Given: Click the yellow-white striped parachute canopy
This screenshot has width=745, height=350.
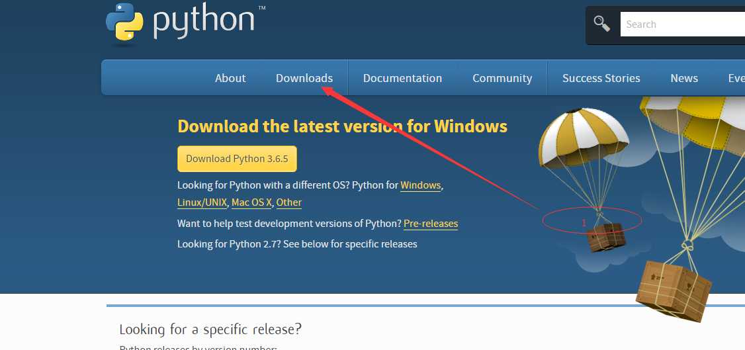Looking at the screenshot, I should pyautogui.click(x=582, y=133).
